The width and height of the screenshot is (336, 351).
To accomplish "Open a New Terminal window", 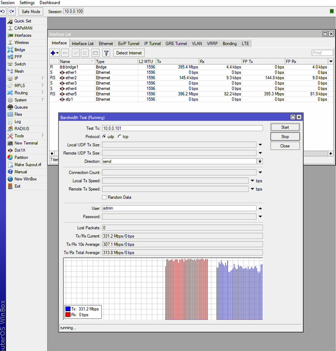I will tap(26, 143).
